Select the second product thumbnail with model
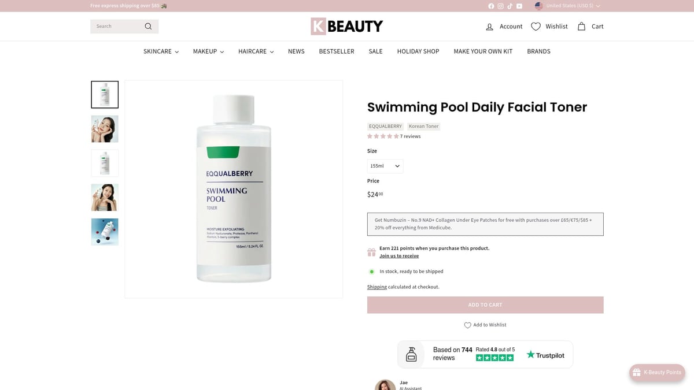The image size is (694, 390). pyautogui.click(x=104, y=128)
